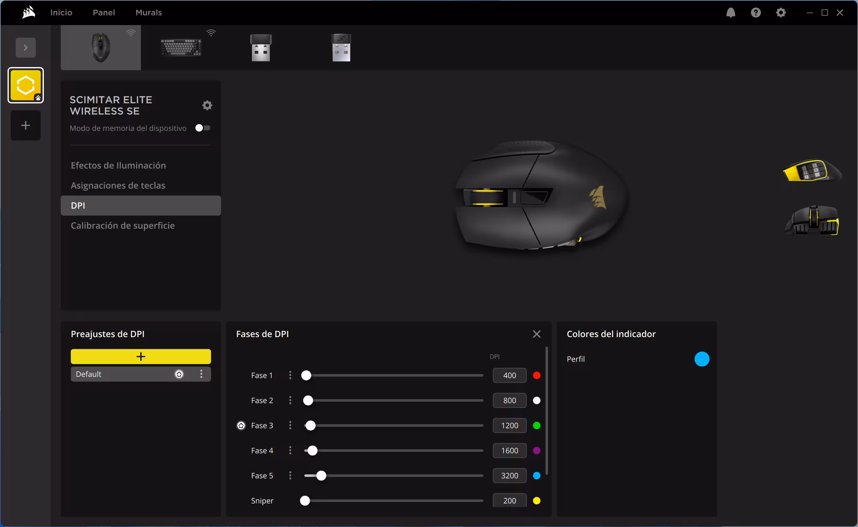Go to the Panel tab
The image size is (858, 527).
point(104,13)
